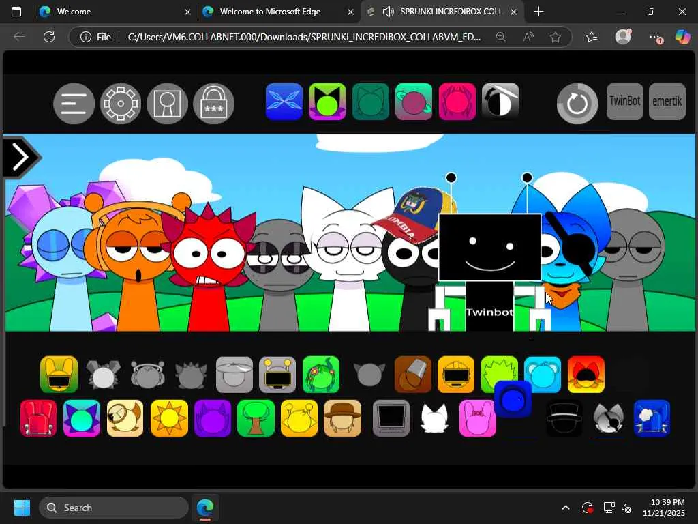The image size is (698, 524).
Task: Pick the red rabbit ears icon
Action: 38,418
